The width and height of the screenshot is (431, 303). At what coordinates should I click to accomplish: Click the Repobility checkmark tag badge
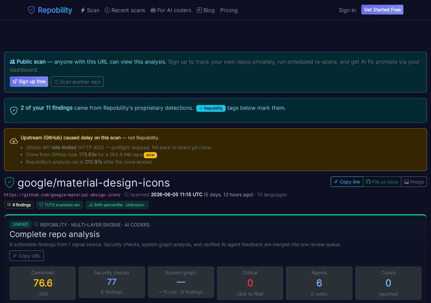coord(211,108)
